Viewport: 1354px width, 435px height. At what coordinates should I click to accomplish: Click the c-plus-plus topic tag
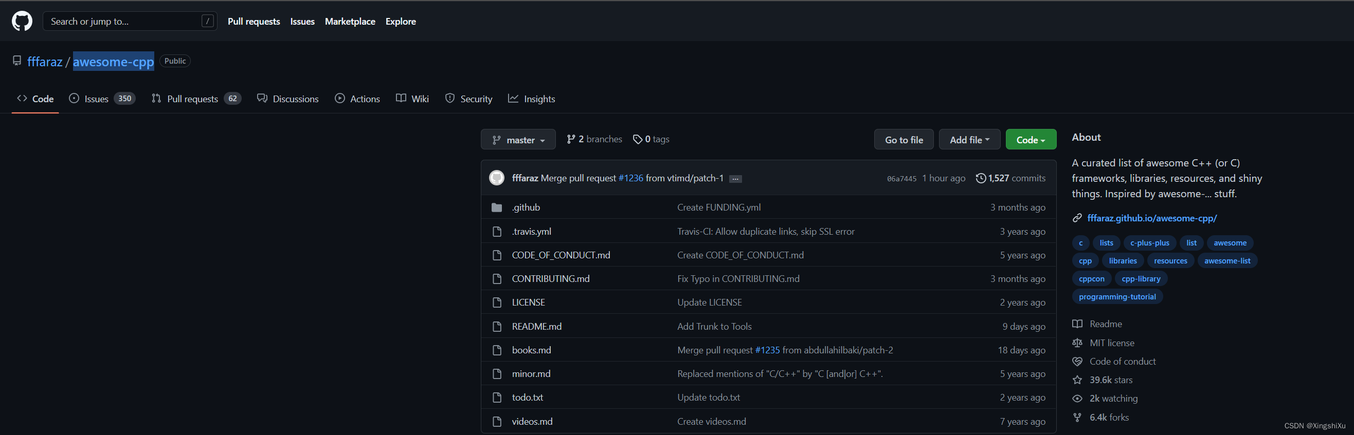[x=1149, y=243]
